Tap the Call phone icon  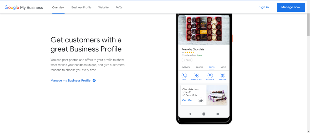point(184,75)
